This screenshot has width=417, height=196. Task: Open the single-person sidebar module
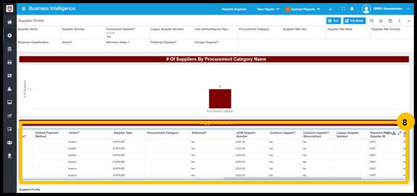(x=9, y=89)
